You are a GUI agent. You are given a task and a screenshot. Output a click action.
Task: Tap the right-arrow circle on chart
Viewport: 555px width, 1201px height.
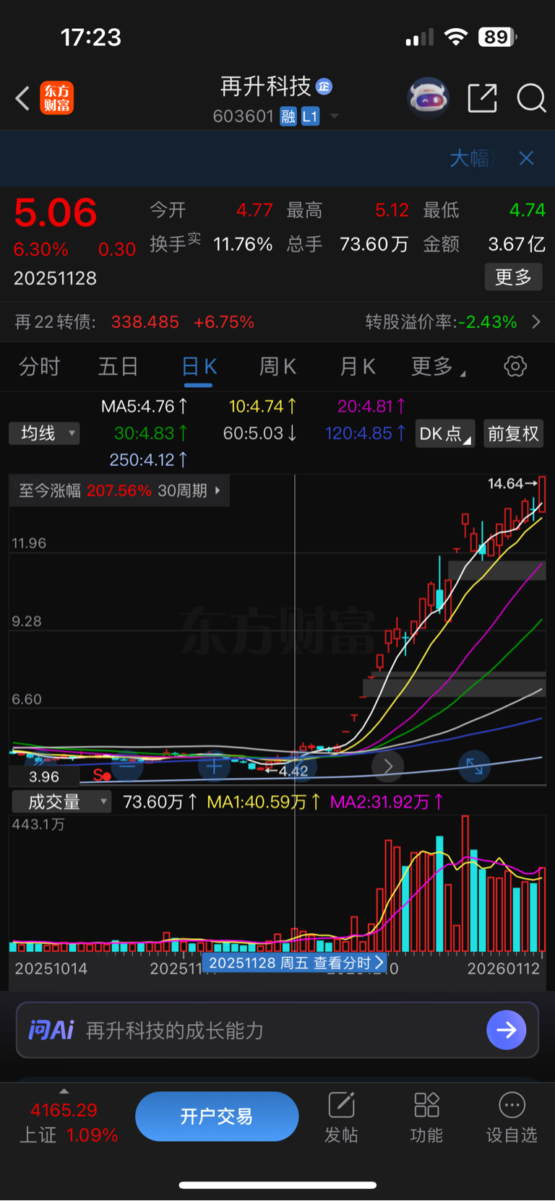coord(387,766)
